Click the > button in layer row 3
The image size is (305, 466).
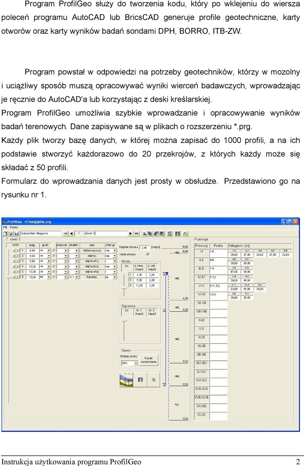pos(18,261)
